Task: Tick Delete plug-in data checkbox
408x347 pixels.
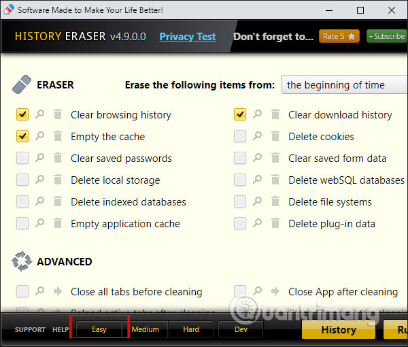Action: 240,224
